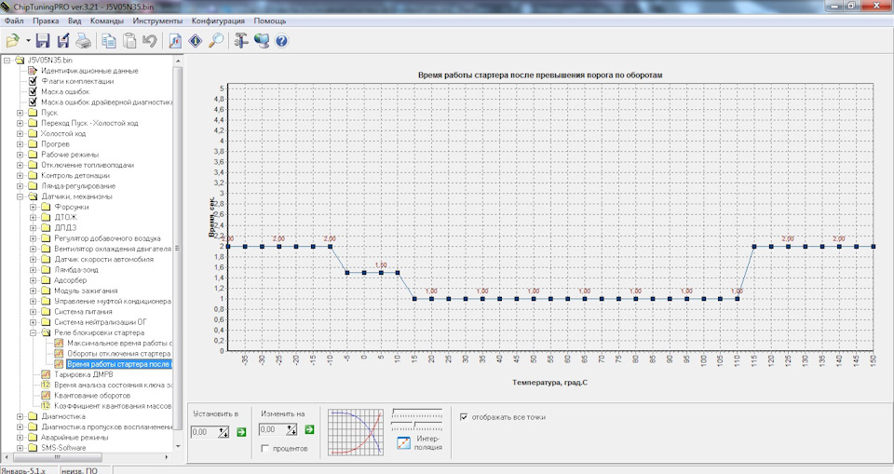Image resolution: width=894 pixels, height=474 pixels.
Task: Open help with the blue question icon
Action: click(x=281, y=41)
